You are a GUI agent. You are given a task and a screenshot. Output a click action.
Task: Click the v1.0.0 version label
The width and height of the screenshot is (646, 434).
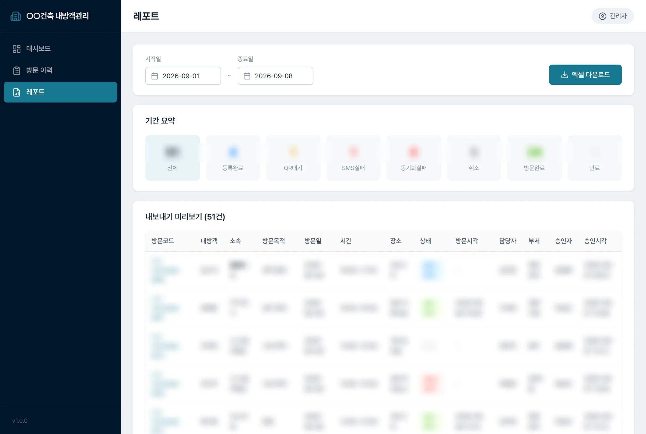pos(20,421)
